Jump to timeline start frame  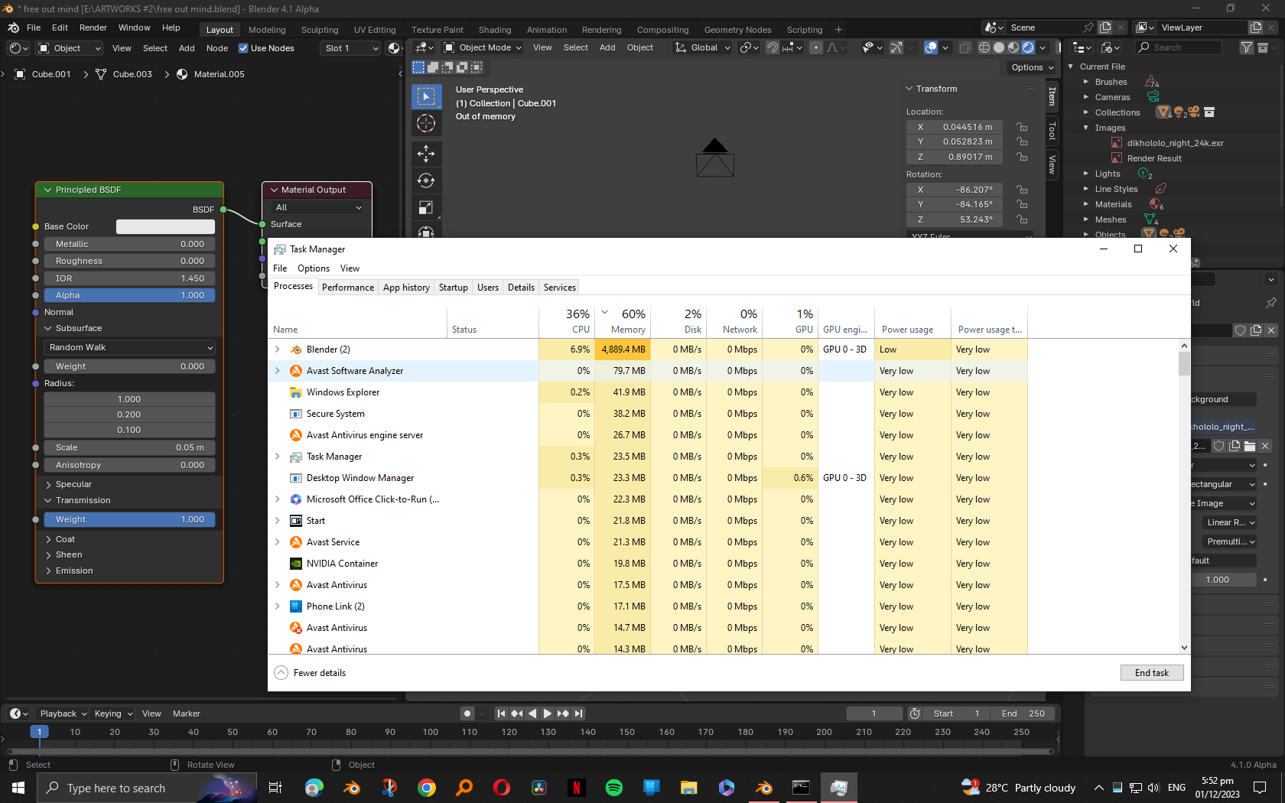501,714
